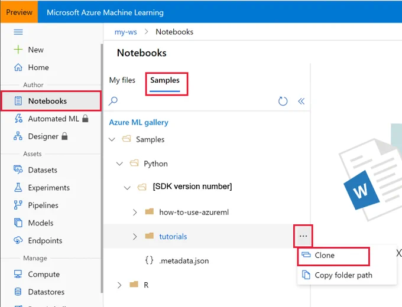
Task: Click the Datastores database icon
Action: pos(18,292)
